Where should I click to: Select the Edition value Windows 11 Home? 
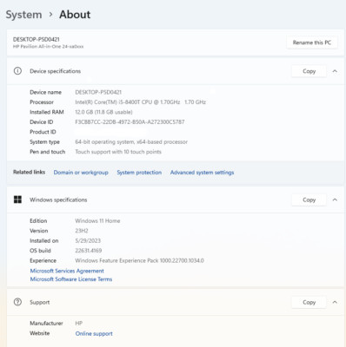coord(97,221)
